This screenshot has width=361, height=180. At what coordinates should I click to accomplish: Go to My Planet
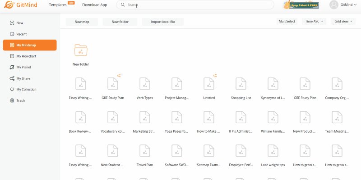23,67
